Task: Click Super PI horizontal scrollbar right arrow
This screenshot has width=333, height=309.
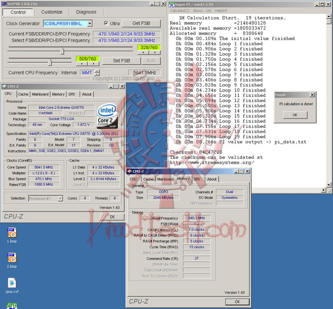Action: (324, 190)
